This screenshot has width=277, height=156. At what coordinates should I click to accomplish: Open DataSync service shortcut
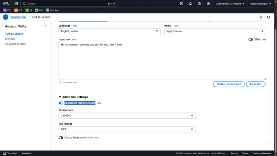click(x=52, y=10)
